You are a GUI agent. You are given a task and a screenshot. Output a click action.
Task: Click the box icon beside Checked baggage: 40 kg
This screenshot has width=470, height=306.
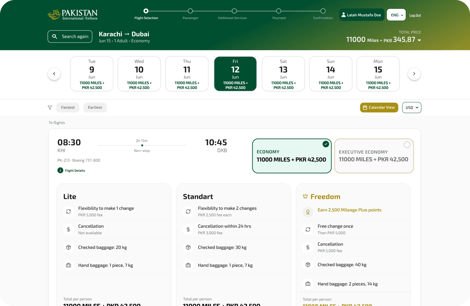tap(308, 265)
